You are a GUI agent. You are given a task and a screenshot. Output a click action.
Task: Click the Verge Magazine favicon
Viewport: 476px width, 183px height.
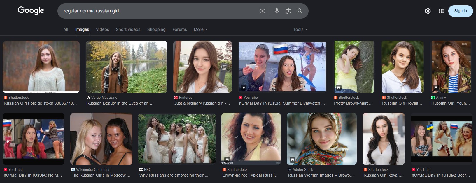88,98
